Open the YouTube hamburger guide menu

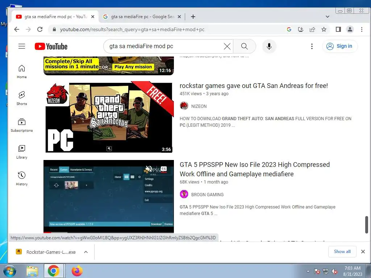22,46
